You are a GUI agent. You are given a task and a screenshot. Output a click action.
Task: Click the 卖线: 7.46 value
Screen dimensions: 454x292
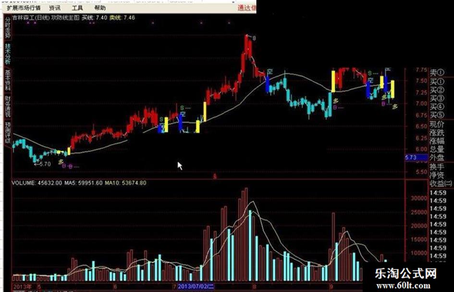coord(122,18)
